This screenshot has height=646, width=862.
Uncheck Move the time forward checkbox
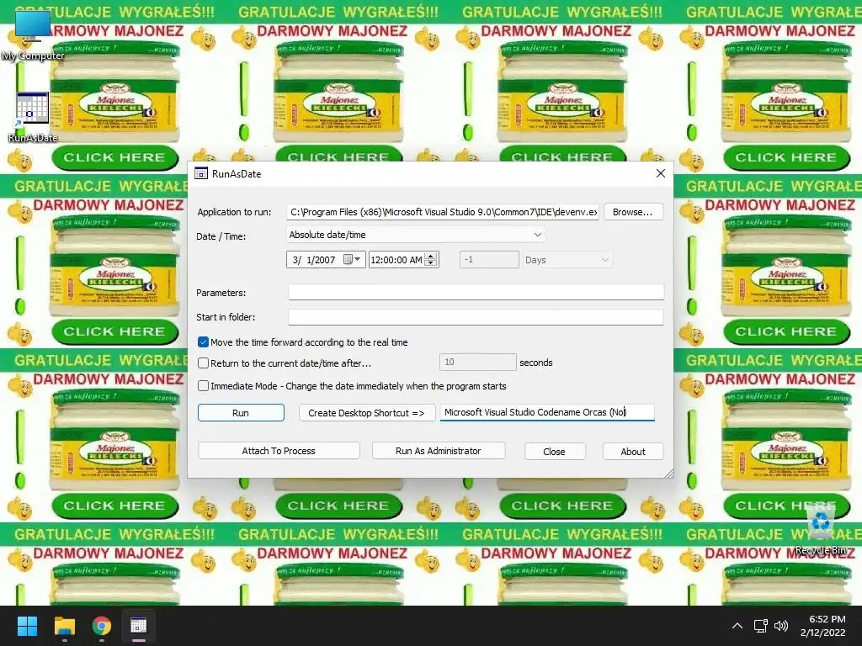click(x=204, y=342)
